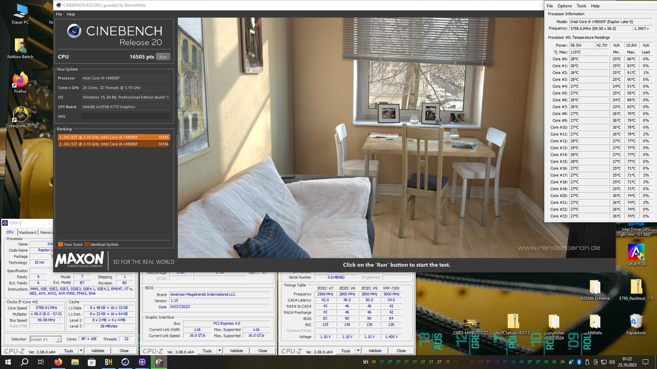Click the GFX Board Intel Arc A770 field

125,107
